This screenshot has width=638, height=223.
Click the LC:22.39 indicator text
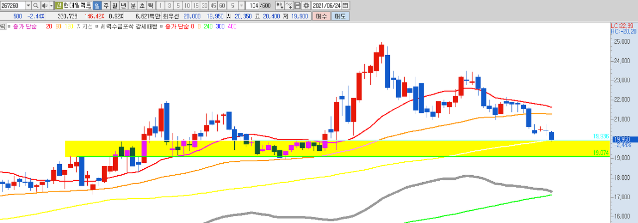[621, 25]
